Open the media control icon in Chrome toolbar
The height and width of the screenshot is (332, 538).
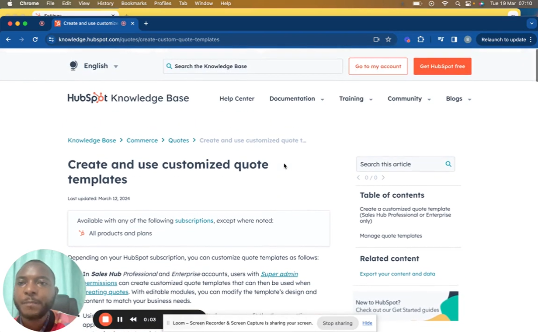click(441, 39)
